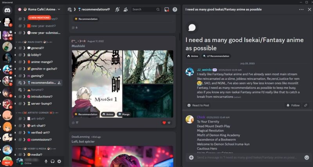Open Chick user profile name

pos(201,117)
